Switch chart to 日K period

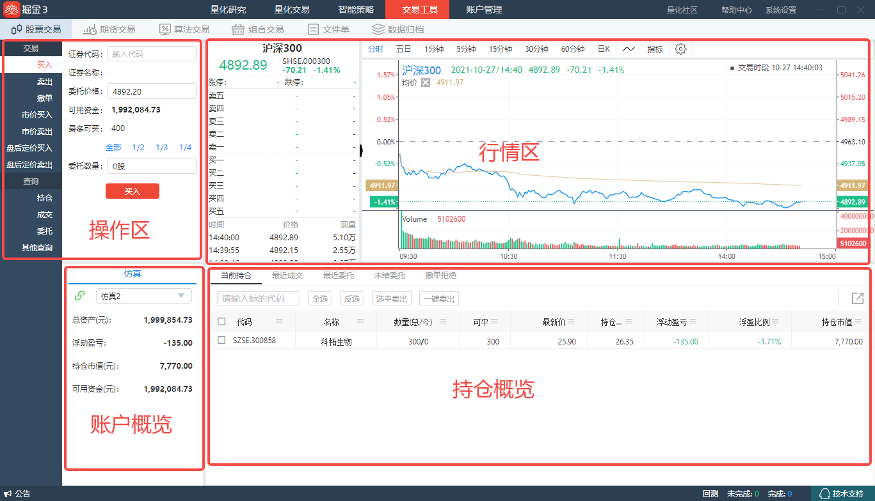point(604,49)
